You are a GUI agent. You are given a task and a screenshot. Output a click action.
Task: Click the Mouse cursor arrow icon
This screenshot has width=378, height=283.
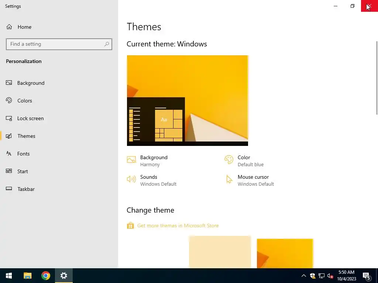(x=229, y=179)
